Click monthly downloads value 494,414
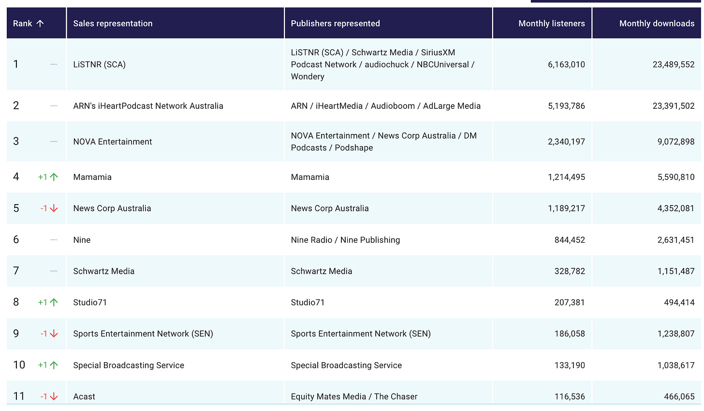 [x=679, y=302]
